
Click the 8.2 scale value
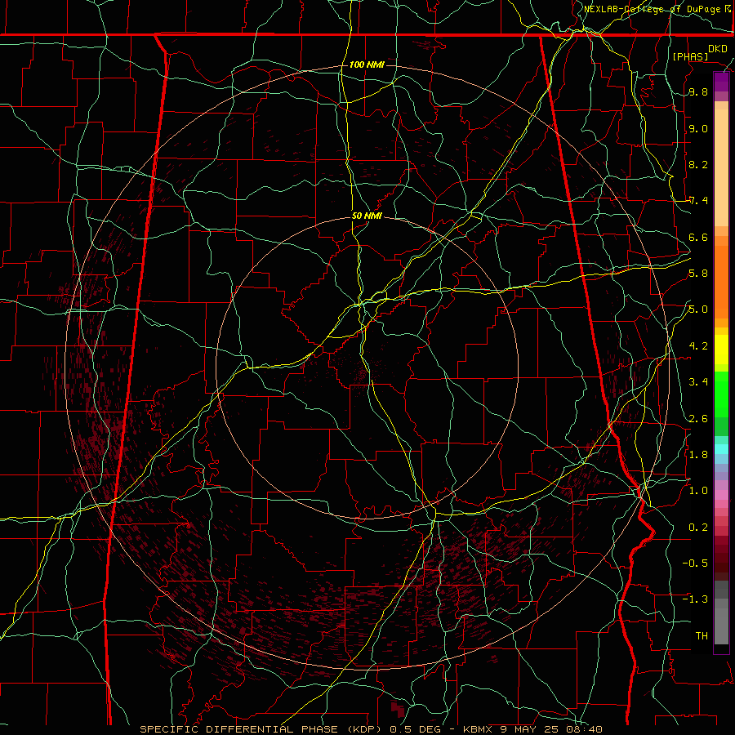pos(698,164)
